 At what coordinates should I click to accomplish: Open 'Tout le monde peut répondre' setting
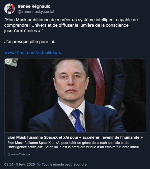click(64, 164)
